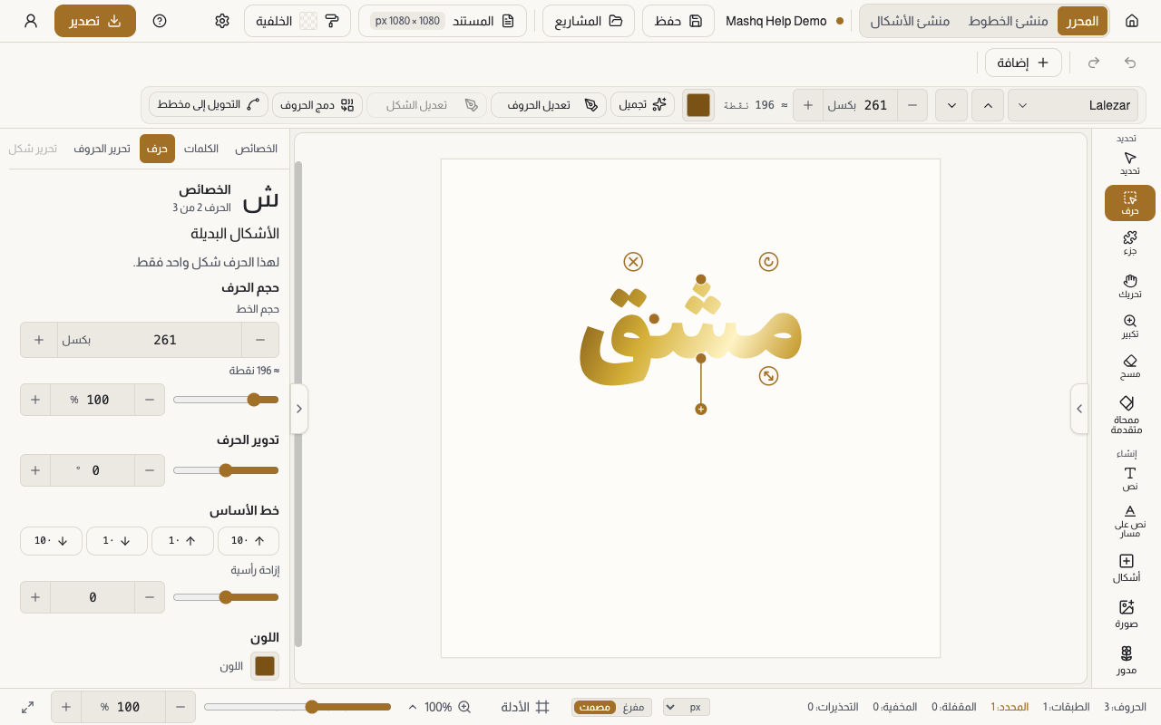1161x725 pixels.
Task: Decrease letter rotation degree value
Action: point(150,470)
